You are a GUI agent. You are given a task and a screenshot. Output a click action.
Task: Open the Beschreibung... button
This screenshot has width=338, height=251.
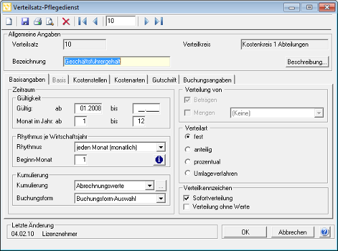point(307,62)
